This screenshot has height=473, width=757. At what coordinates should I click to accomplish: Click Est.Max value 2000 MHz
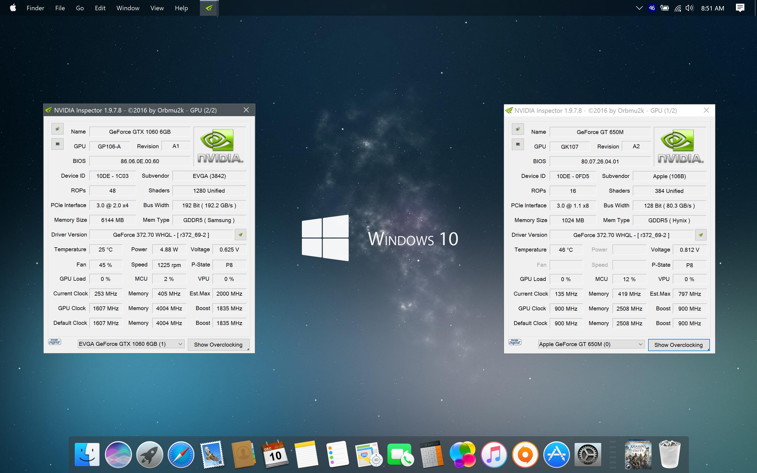pyautogui.click(x=229, y=294)
